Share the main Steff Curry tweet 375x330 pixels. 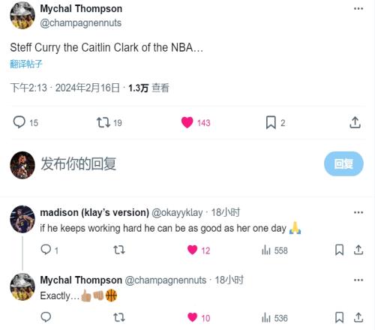[355, 122]
